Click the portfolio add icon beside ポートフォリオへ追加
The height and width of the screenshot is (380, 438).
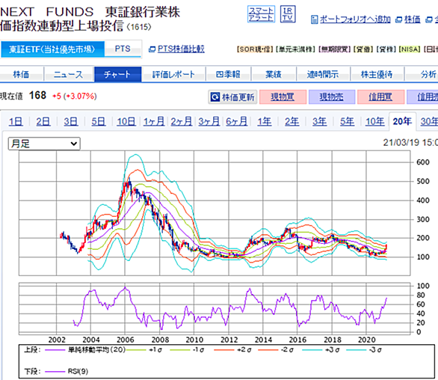coord(314,19)
